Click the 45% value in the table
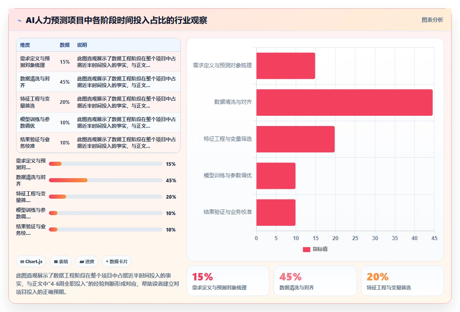Image resolution: width=460 pixels, height=312 pixels. [x=64, y=82]
